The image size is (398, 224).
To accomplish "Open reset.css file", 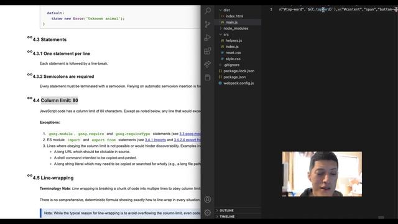I will click(x=233, y=53).
